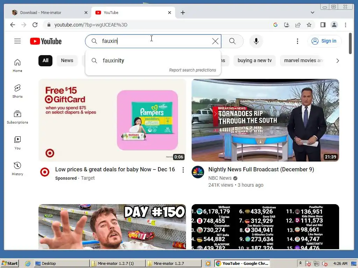Click the site lock icon
Viewport: 358px width, 268px height.
(49, 25)
